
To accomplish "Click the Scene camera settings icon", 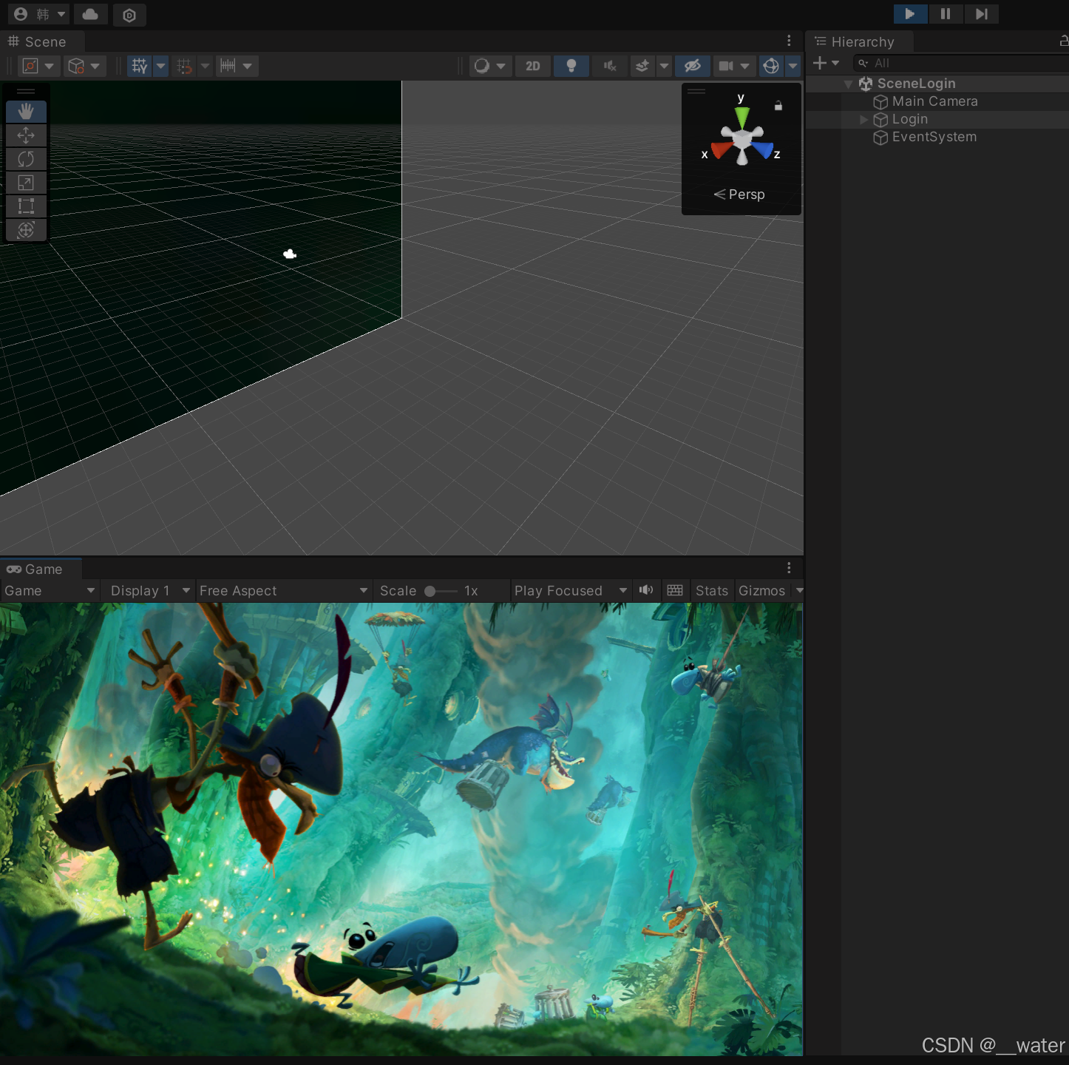I will (726, 66).
